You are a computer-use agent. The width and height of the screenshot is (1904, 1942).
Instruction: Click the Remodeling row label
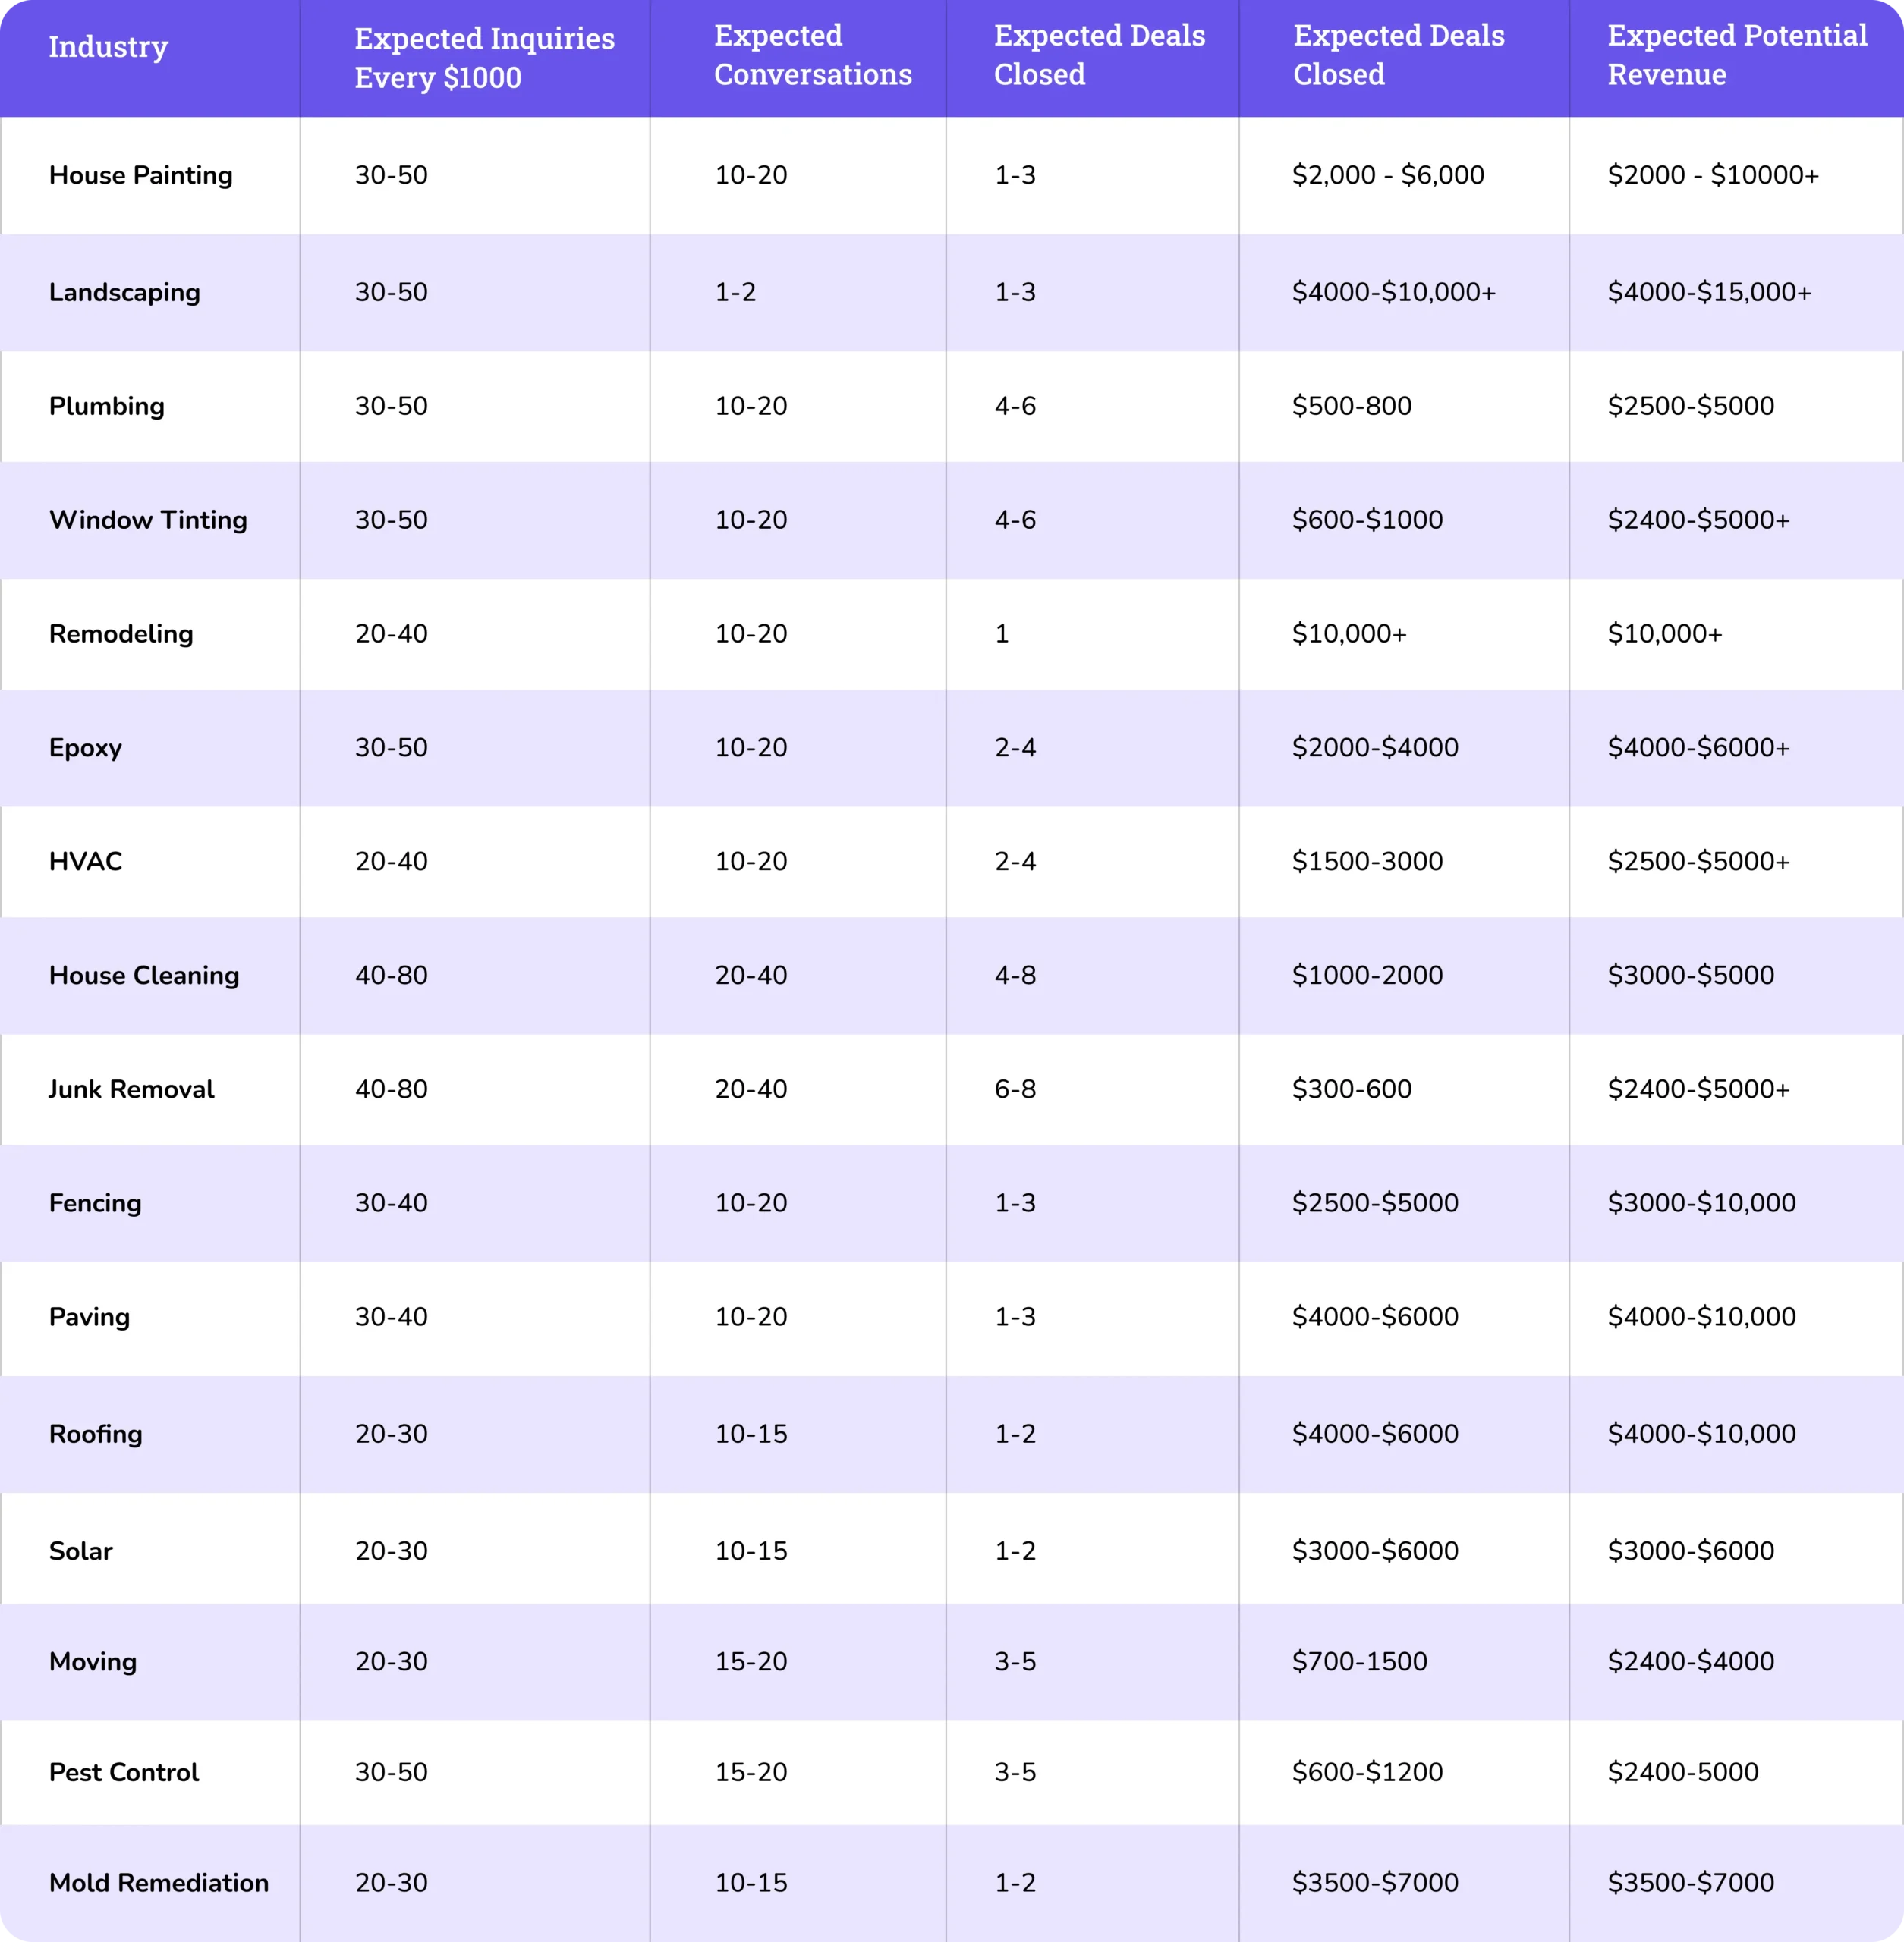point(121,635)
